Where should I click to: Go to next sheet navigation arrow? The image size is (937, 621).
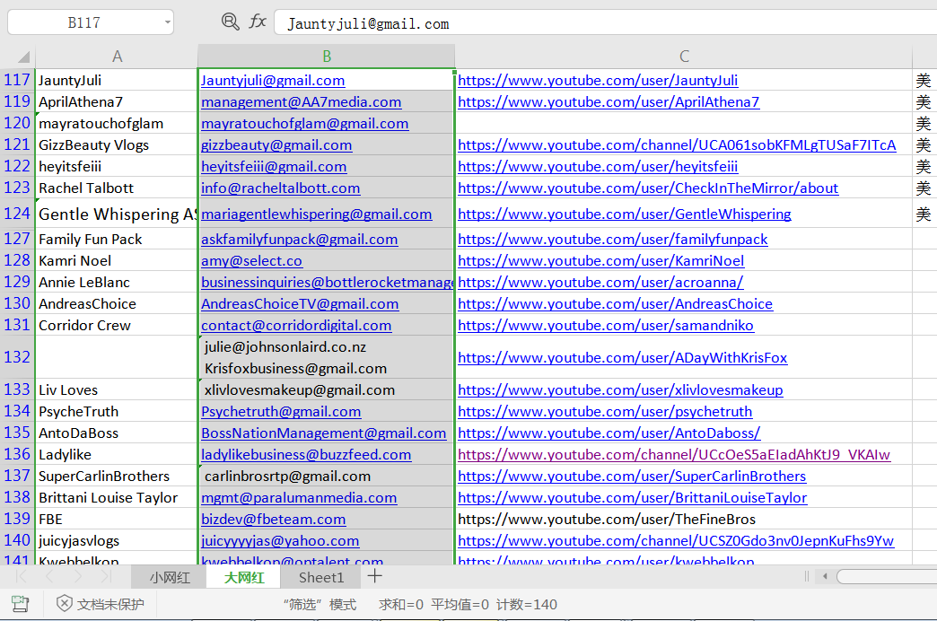(x=78, y=577)
